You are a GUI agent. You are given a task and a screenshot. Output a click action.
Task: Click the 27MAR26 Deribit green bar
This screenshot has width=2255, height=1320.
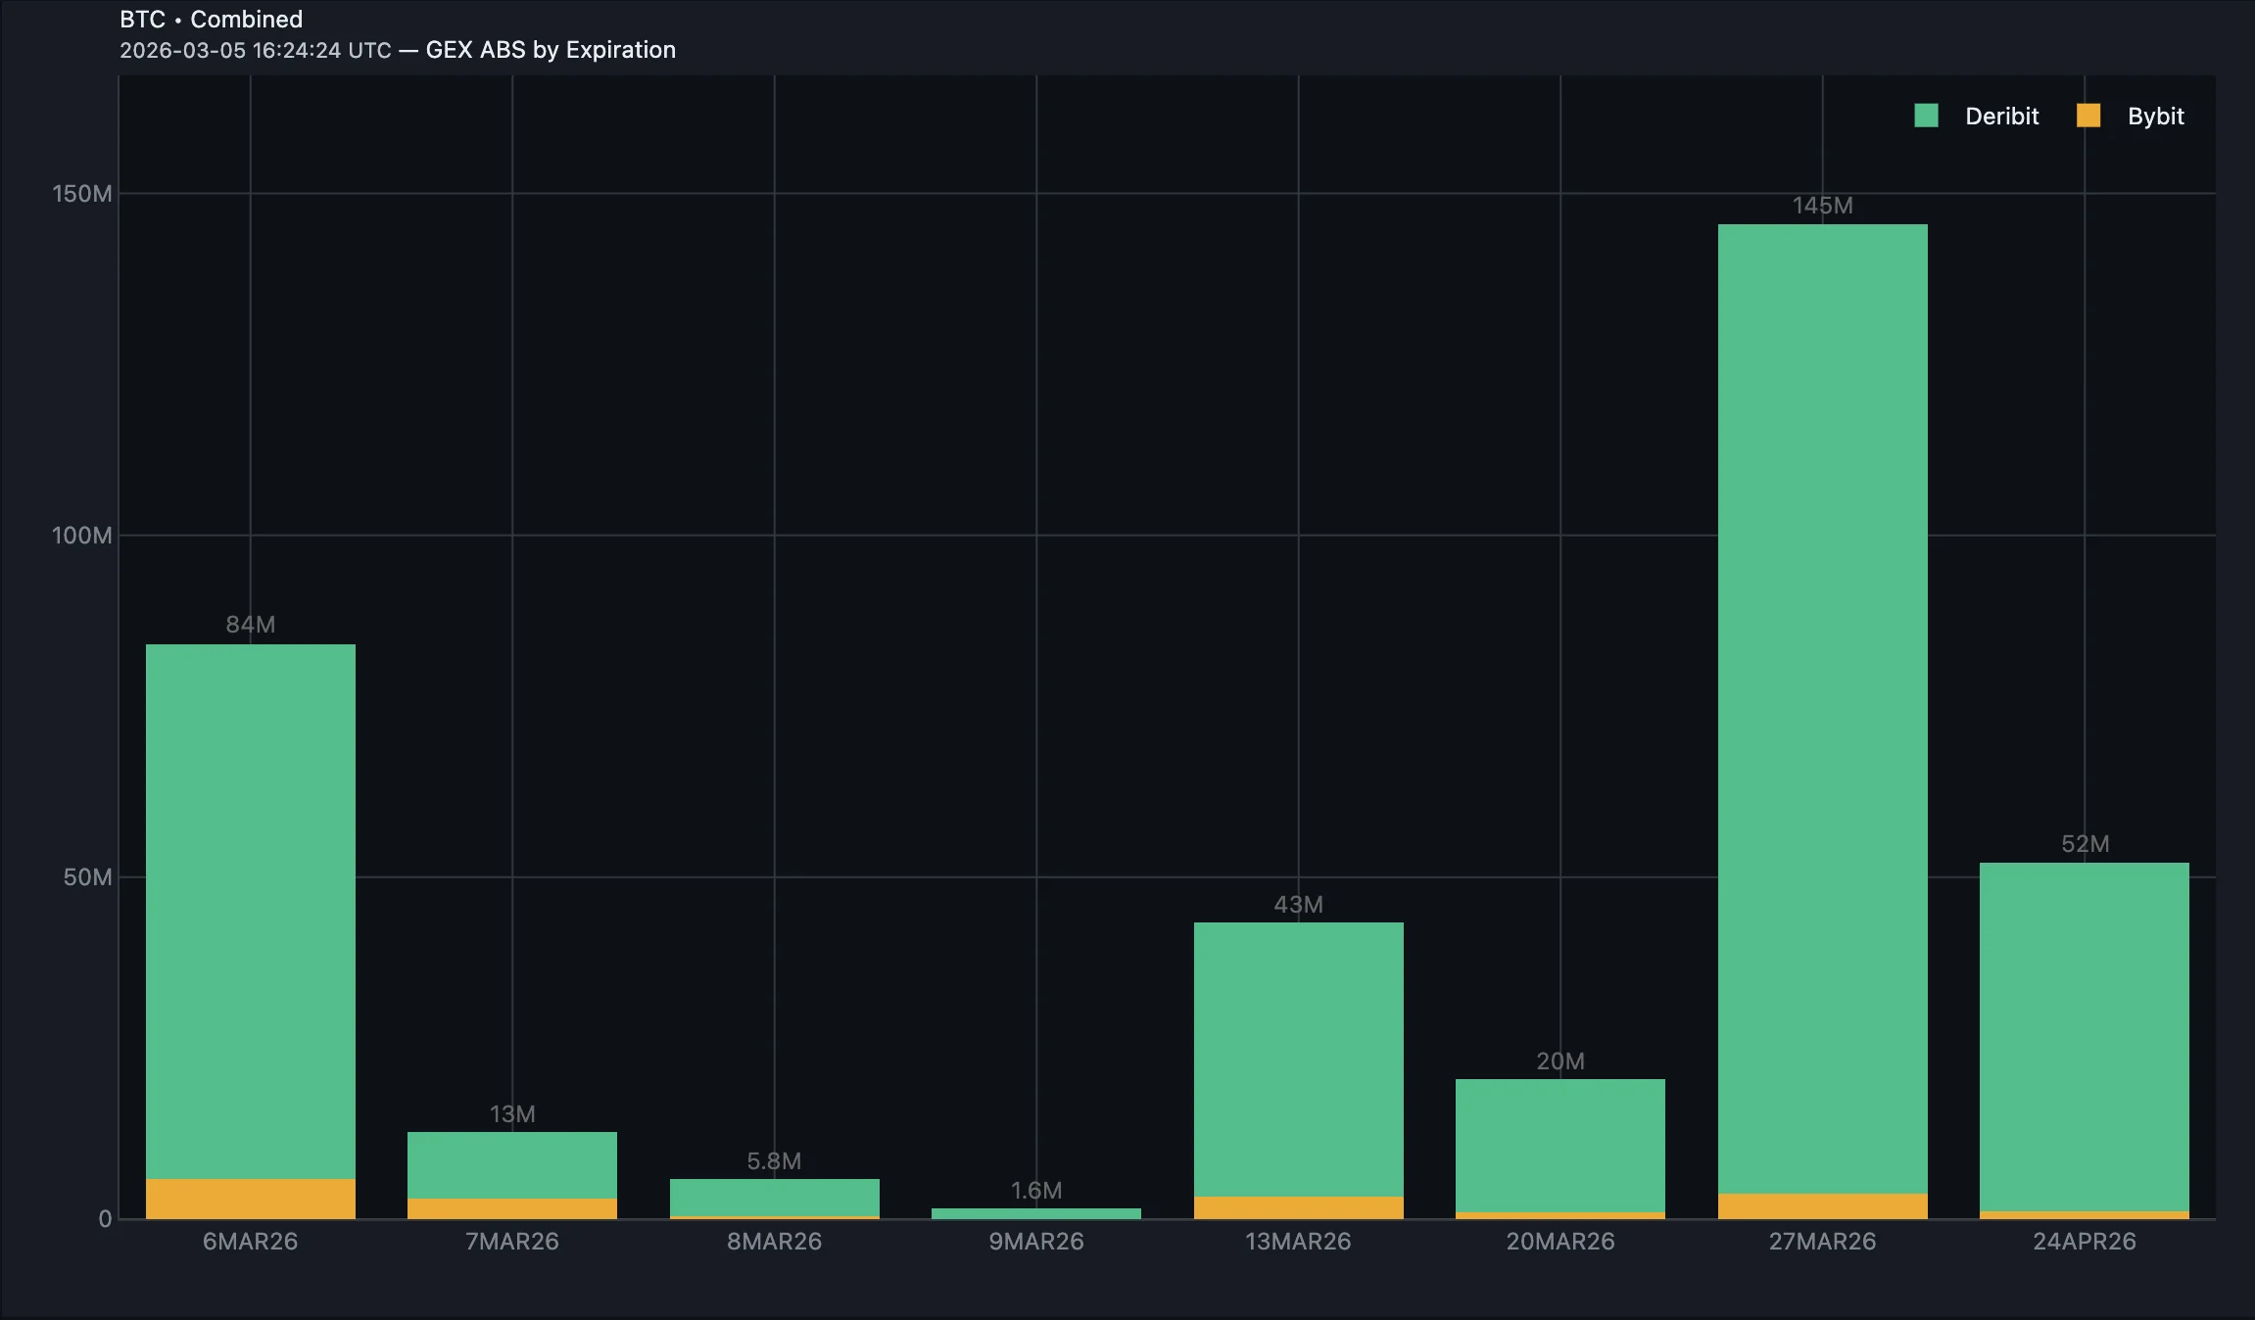pyautogui.click(x=1822, y=705)
